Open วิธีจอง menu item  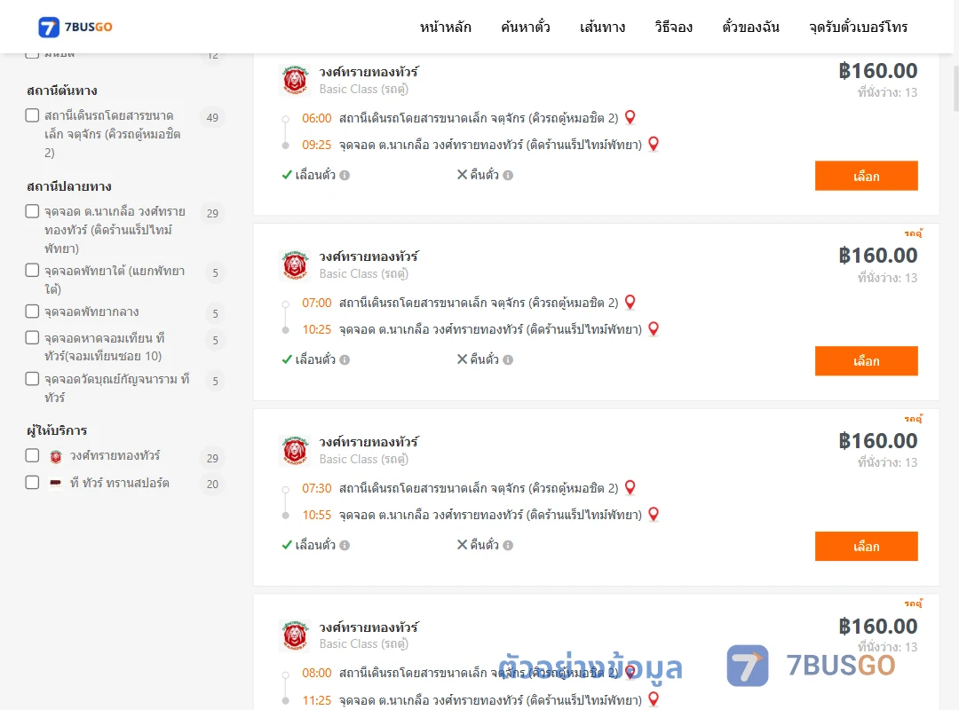(673, 27)
